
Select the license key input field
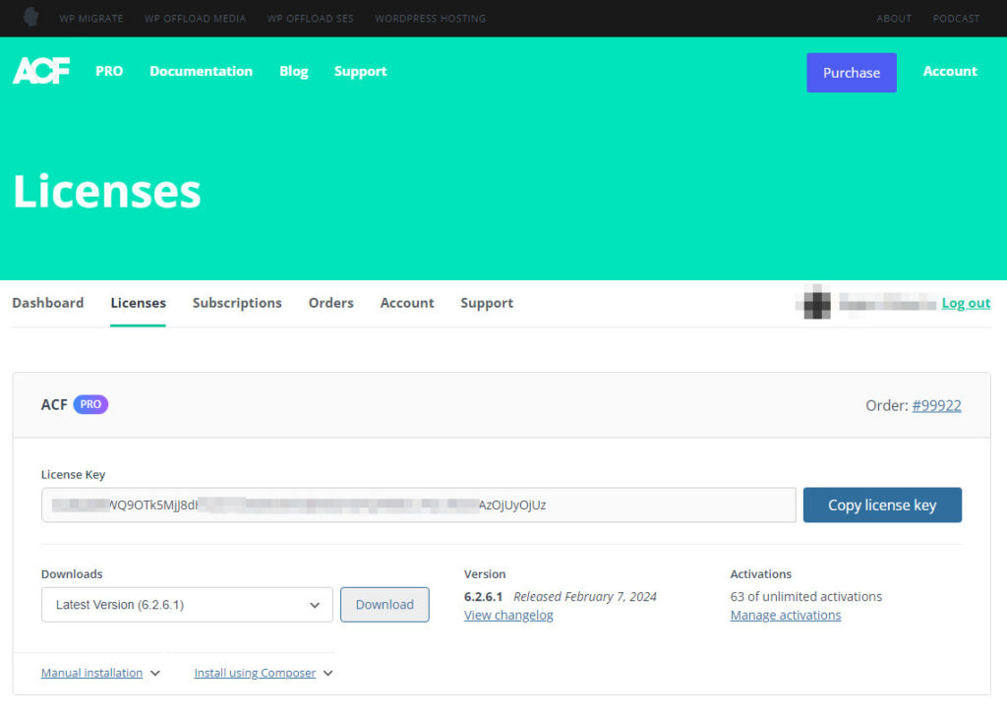418,505
